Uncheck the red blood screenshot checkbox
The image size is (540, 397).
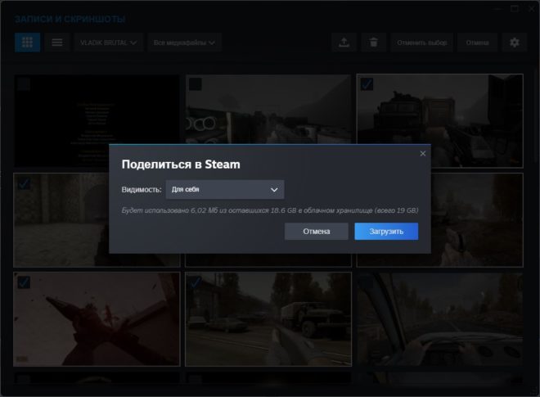[x=24, y=282]
